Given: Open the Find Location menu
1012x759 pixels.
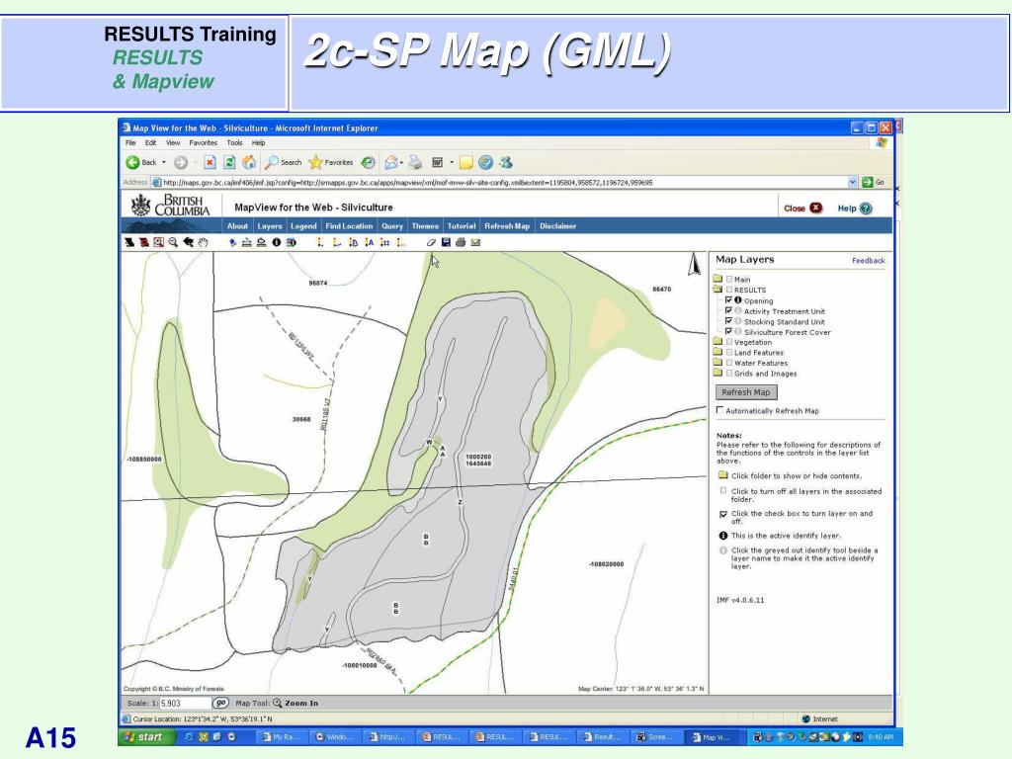Looking at the screenshot, I should [349, 226].
